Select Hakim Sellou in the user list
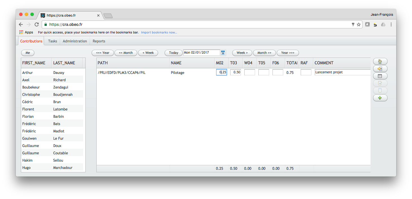 pos(52,160)
